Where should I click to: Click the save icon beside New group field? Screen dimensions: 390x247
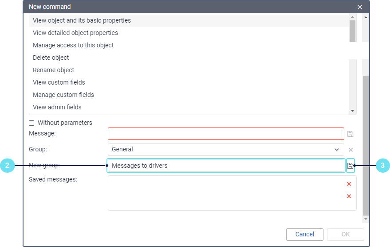pyautogui.click(x=350, y=166)
